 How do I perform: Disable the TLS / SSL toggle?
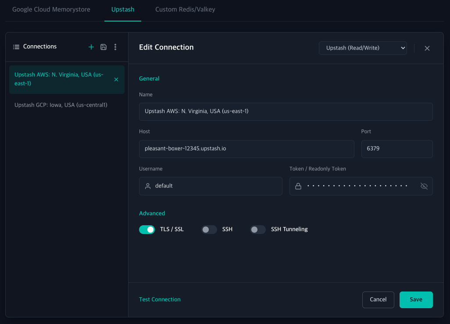click(147, 230)
